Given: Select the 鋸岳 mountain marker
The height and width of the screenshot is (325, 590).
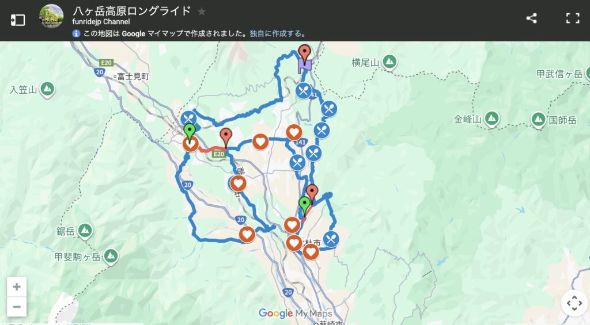Looking at the screenshot, I should coord(85,230).
